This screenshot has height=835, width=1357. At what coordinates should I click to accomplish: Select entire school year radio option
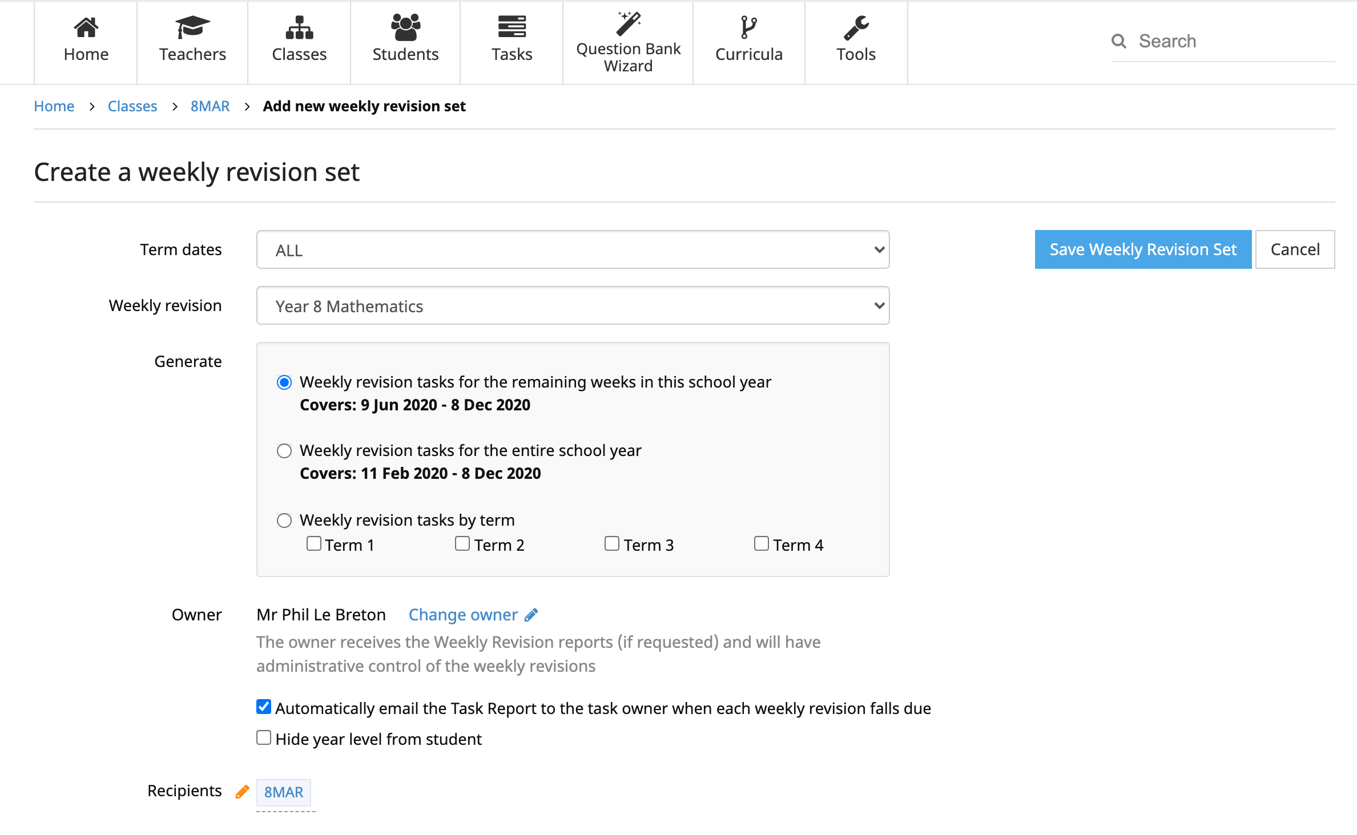284,451
